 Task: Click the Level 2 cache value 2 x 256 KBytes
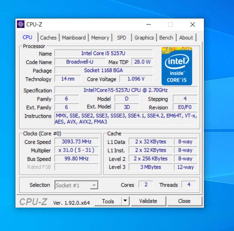click(151, 159)
